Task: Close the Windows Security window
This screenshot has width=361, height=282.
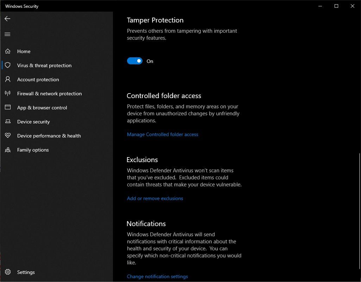Action: [x=352, y=6]
